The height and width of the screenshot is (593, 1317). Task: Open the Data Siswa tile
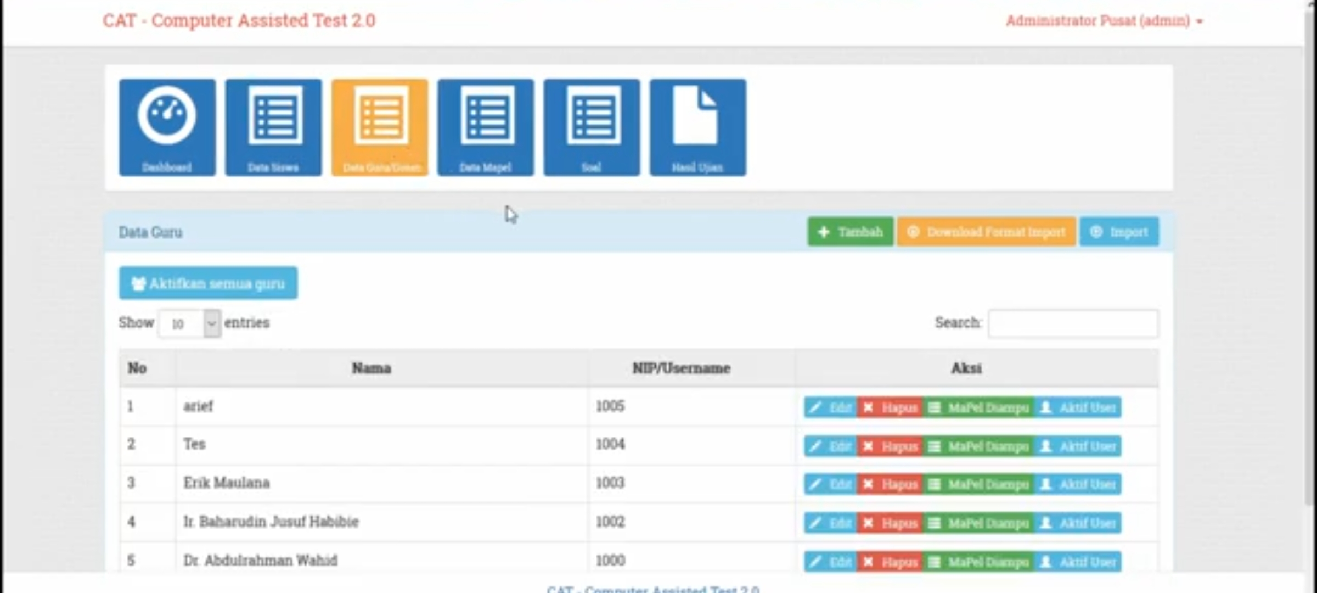point(273,127)
